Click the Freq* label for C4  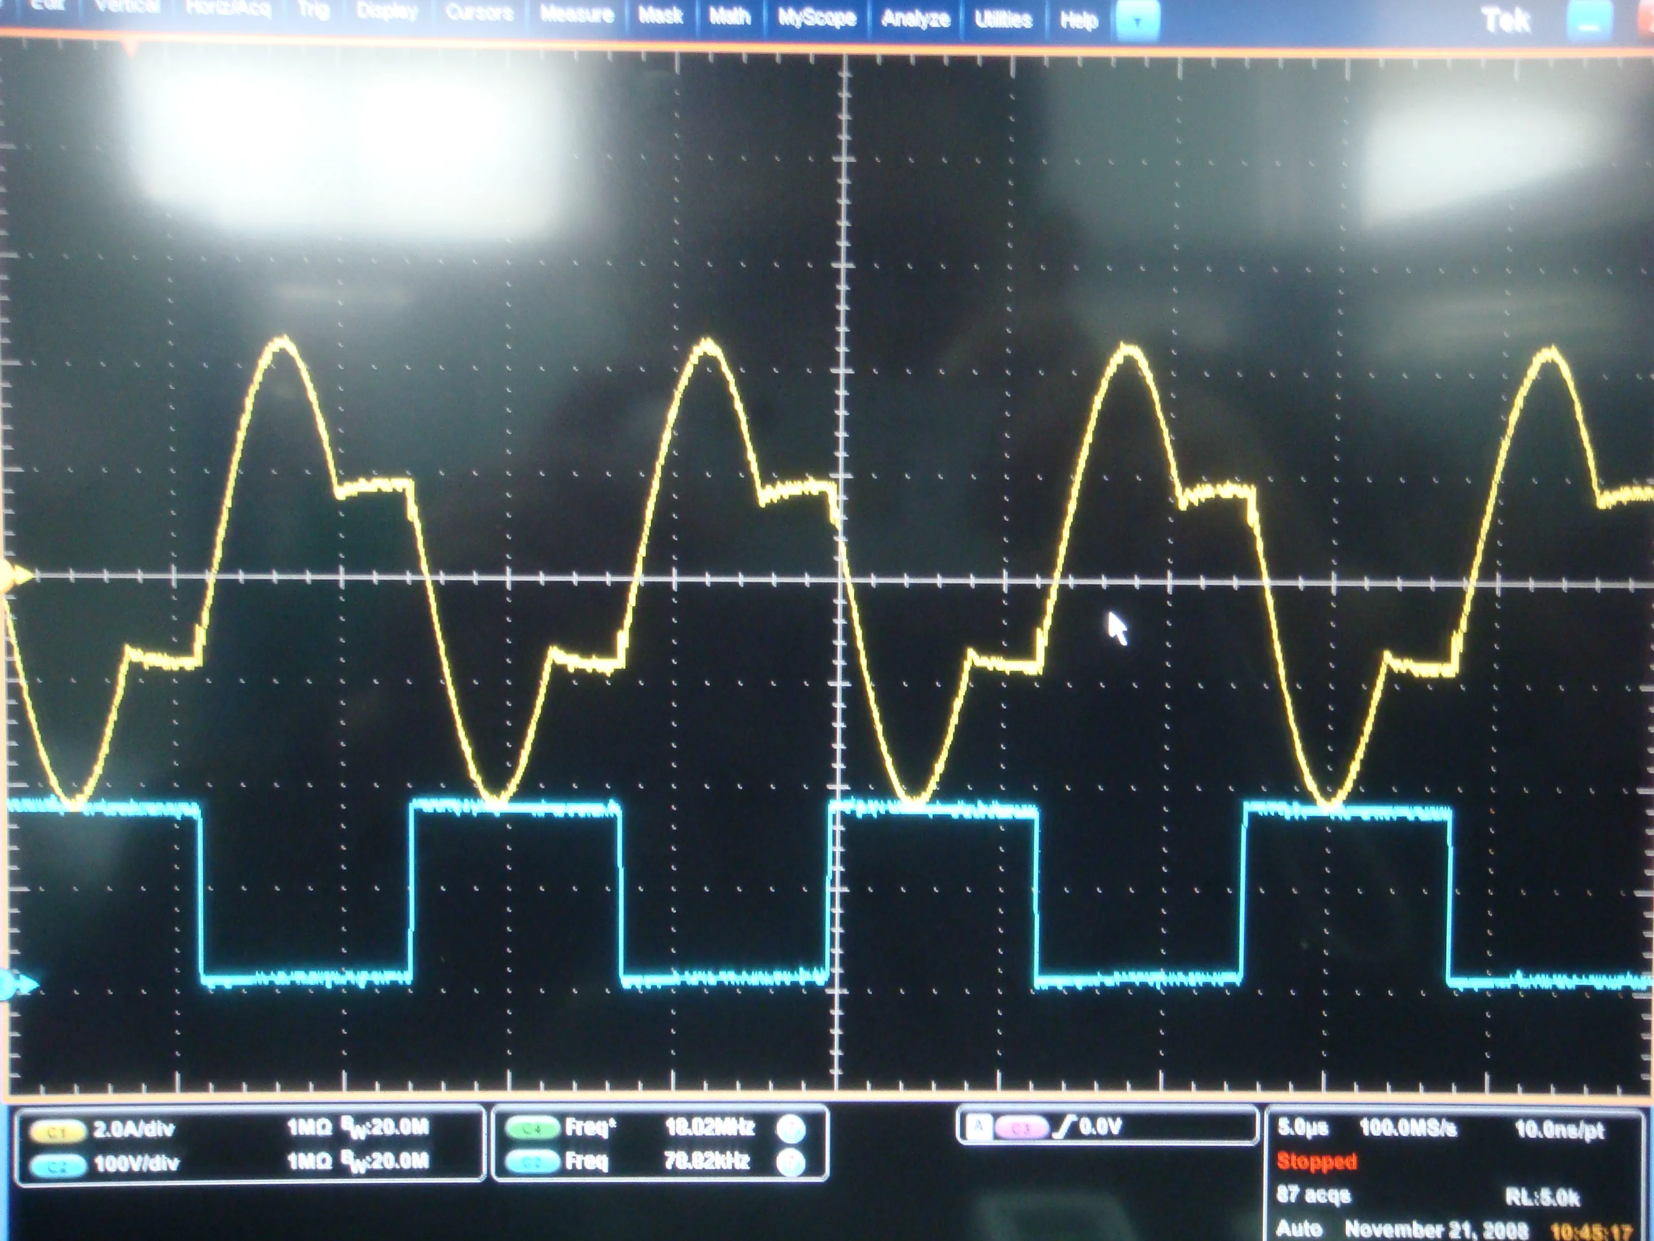(x=591, y=1127)
